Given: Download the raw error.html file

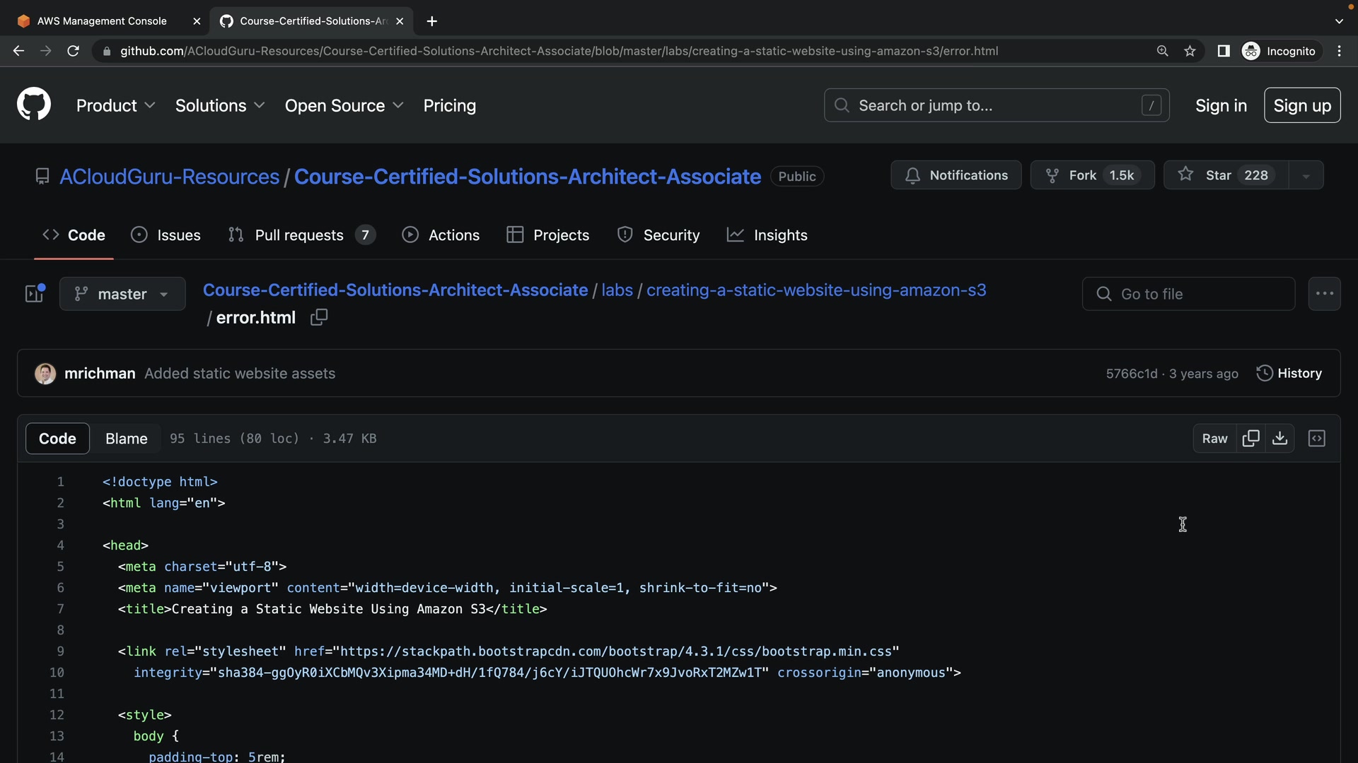Looking at the screenshot, I should point(1279,439).
